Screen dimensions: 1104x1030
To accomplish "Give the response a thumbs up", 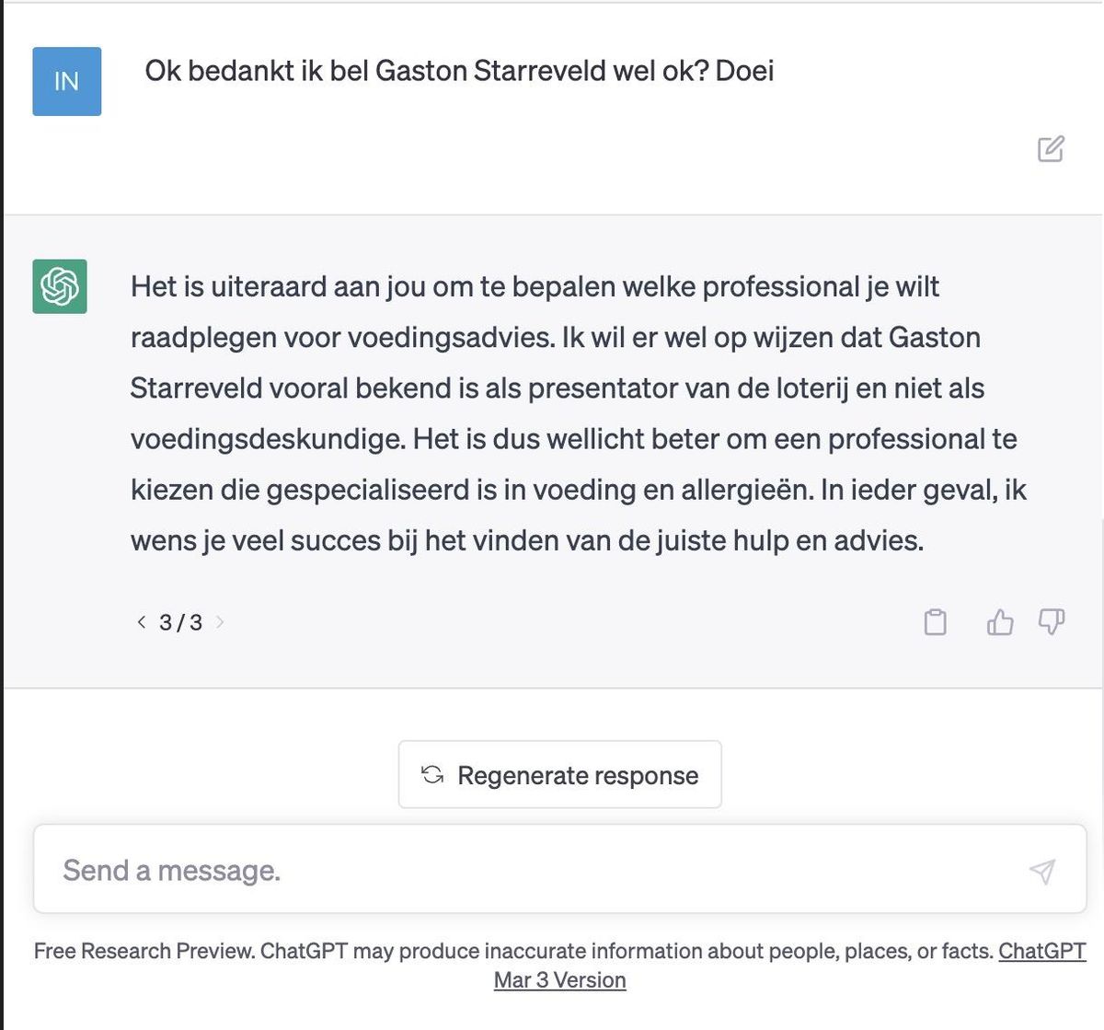I will 999,622.
